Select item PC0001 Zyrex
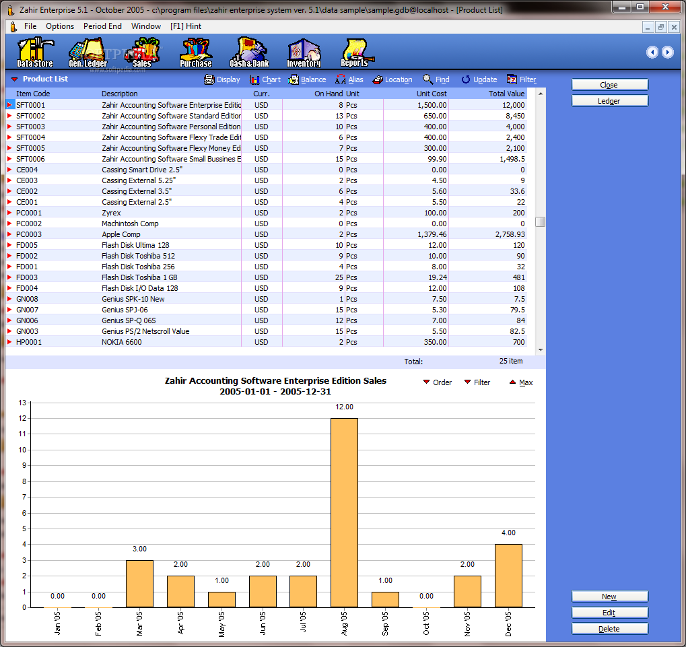 (266, 213)
